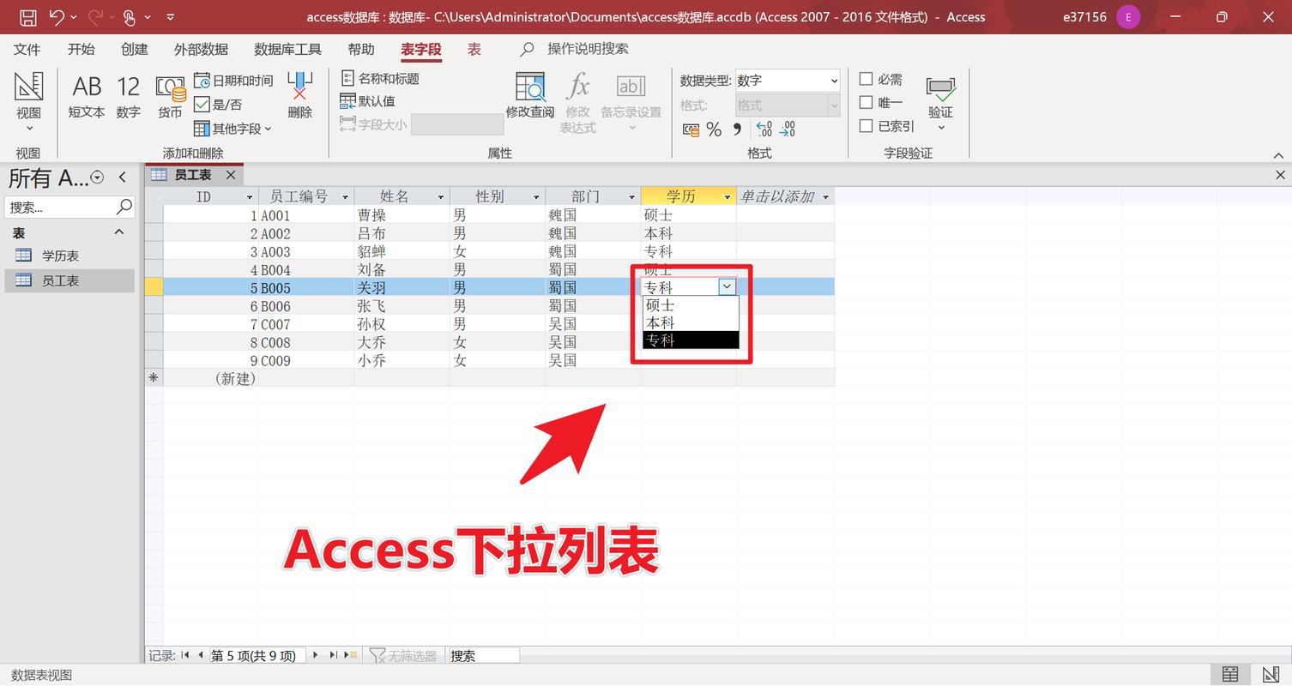Apply percent format with % icon
Screen dimensions: 1292x686
pyautogui.click(x=714, y=129)
